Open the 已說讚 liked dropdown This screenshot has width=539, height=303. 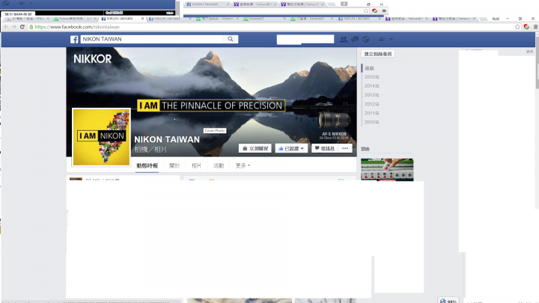pyautogui.click(x=291, y=148)
